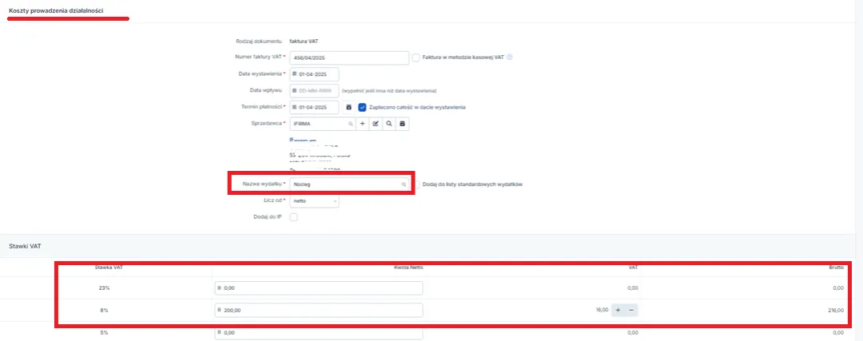Image resolution: width=863 pixels, height=341 pixels.
Task: Click calendar icon in Data wpływu field
Action: (294, 90)
